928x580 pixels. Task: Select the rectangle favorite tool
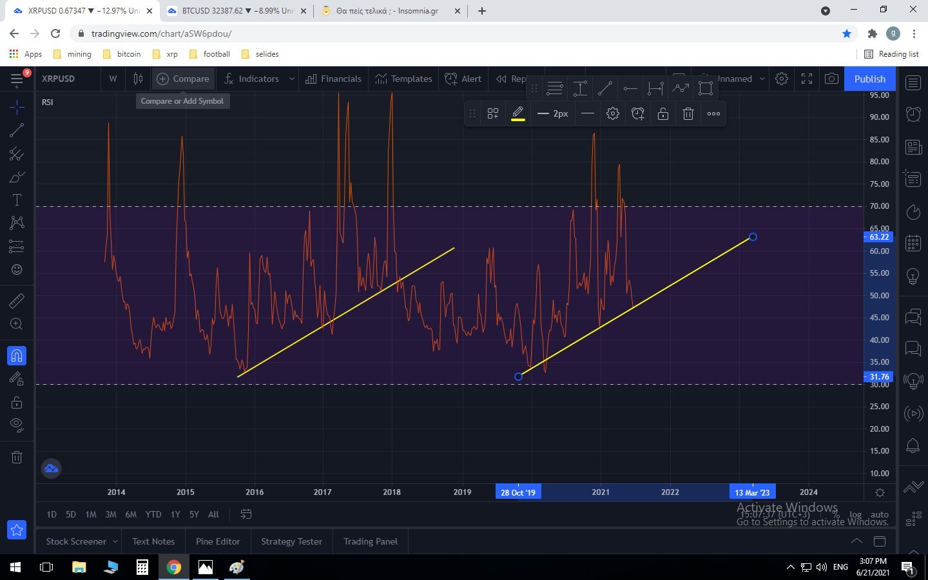(x=706, y=88)
